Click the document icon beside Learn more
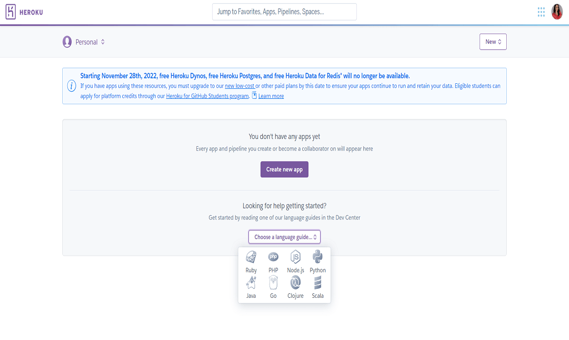Viewport: 569px width, 340px height. 254,96
